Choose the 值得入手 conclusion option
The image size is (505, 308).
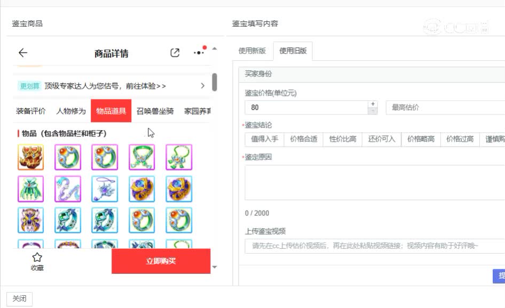[x=264, y=139]
